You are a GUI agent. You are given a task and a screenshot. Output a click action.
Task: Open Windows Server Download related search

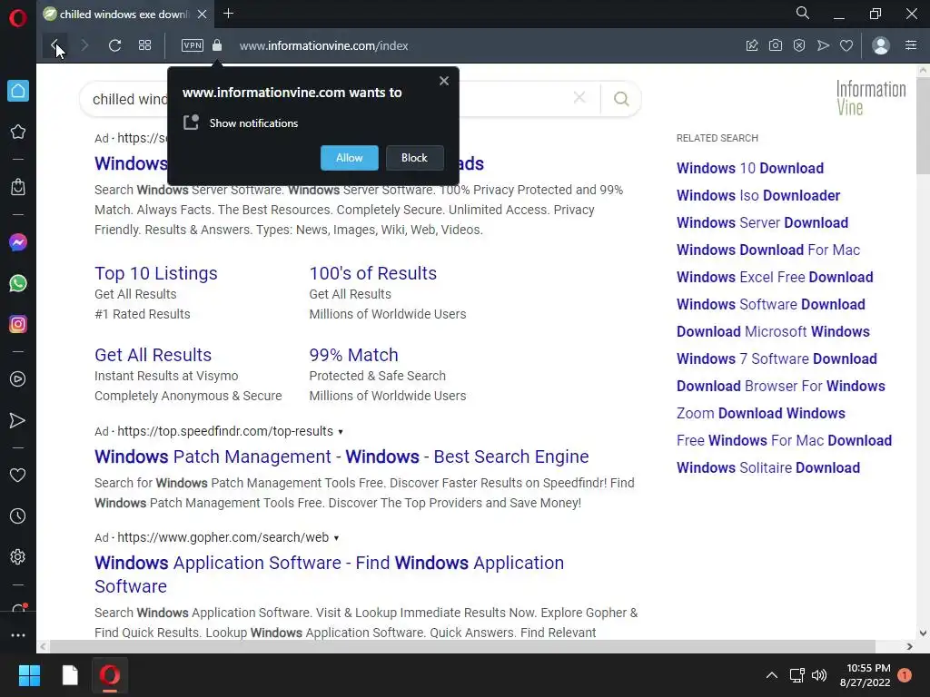762,223
